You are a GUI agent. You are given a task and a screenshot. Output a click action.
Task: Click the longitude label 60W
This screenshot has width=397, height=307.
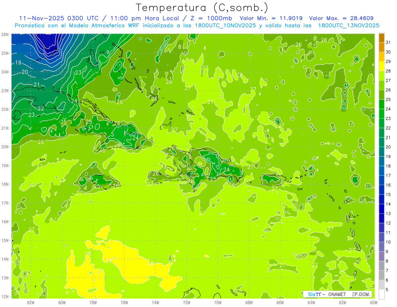coord(374,302)
